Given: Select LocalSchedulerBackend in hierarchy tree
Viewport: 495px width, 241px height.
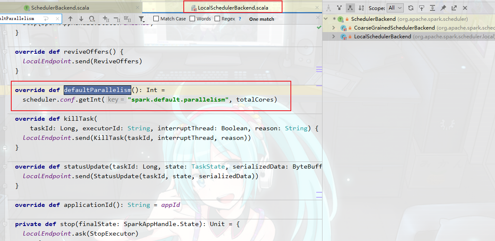Looking at the screenshot, I should coord(382,37).
